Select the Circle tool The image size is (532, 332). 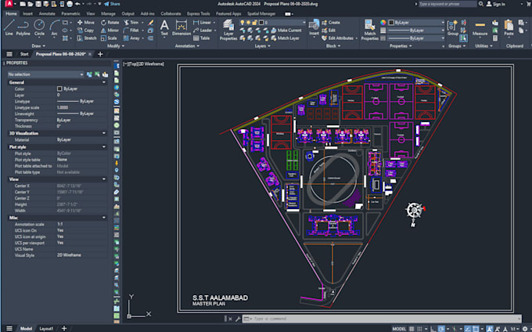point(39,27)
